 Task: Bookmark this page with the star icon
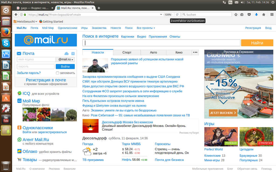[236, 15]
